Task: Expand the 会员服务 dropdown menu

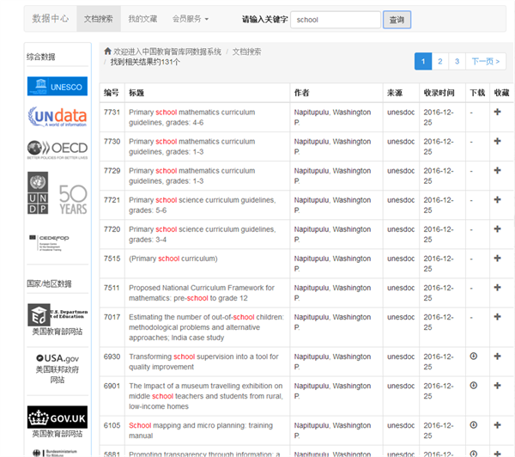Action: pos(190,19)
